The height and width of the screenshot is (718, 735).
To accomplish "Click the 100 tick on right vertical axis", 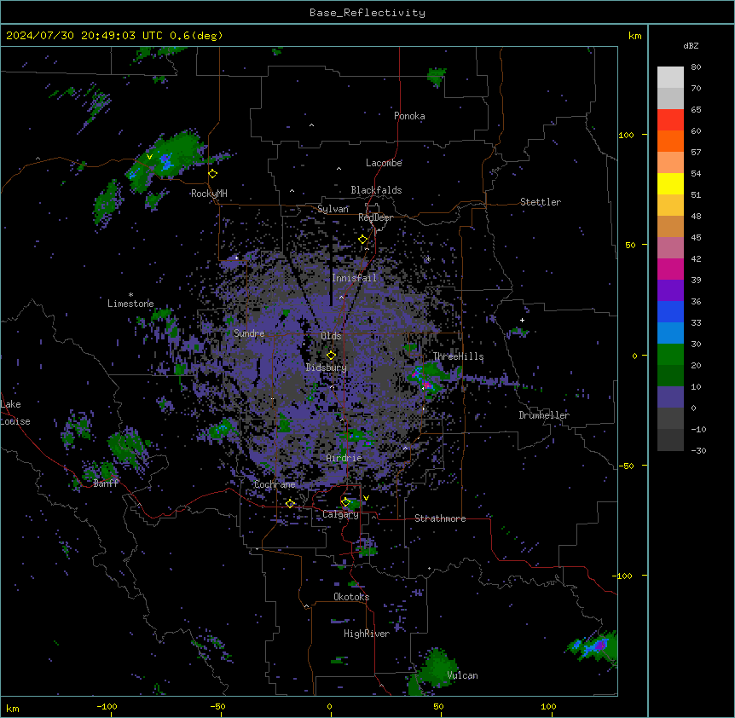I will click(626, 135).
